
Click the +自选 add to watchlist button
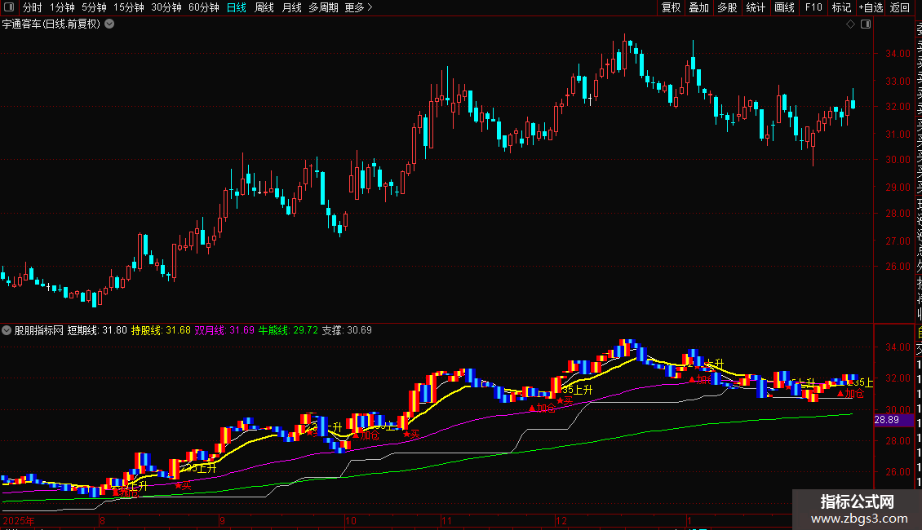pyautogui.click(x=870, y=7)
